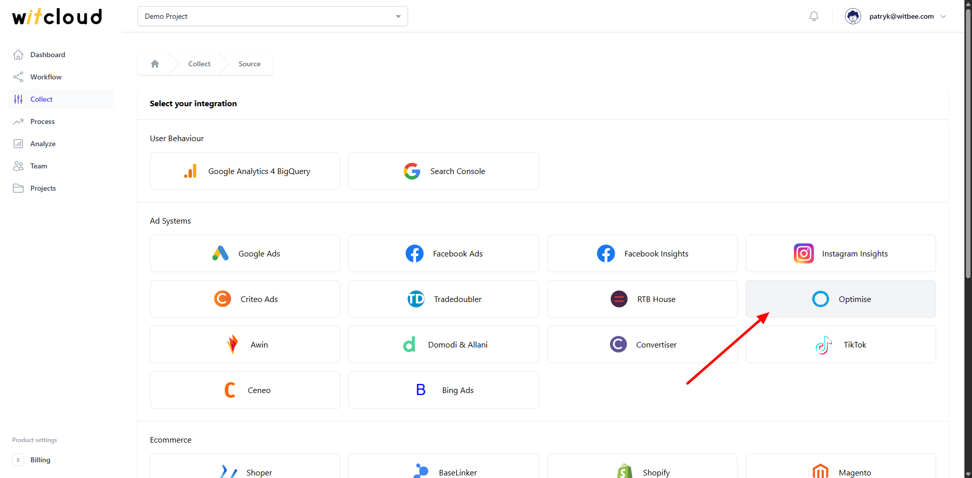This screenshot has height=478, width=972.
Task: Click the Workflow share-nodes icon
Action: coord(18,77)
